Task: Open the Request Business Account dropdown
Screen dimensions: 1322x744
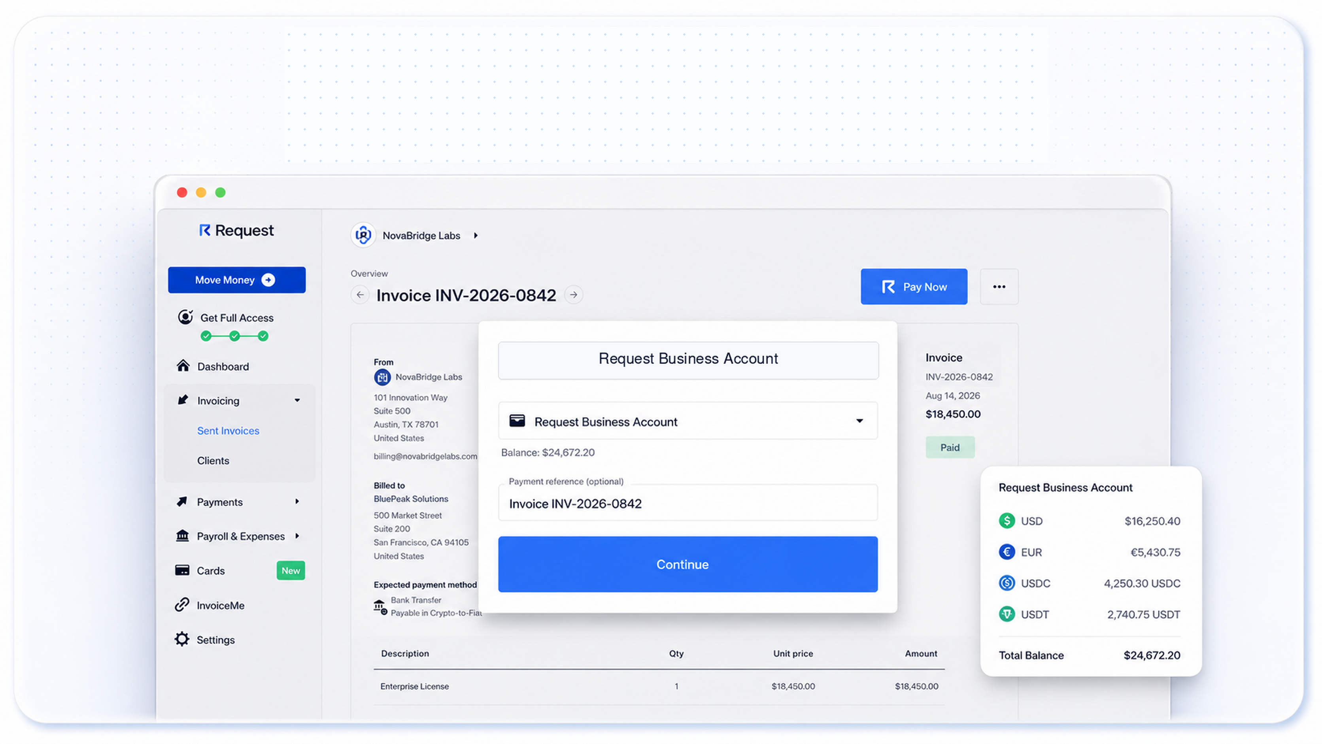Action: click(x=688, y=421)
